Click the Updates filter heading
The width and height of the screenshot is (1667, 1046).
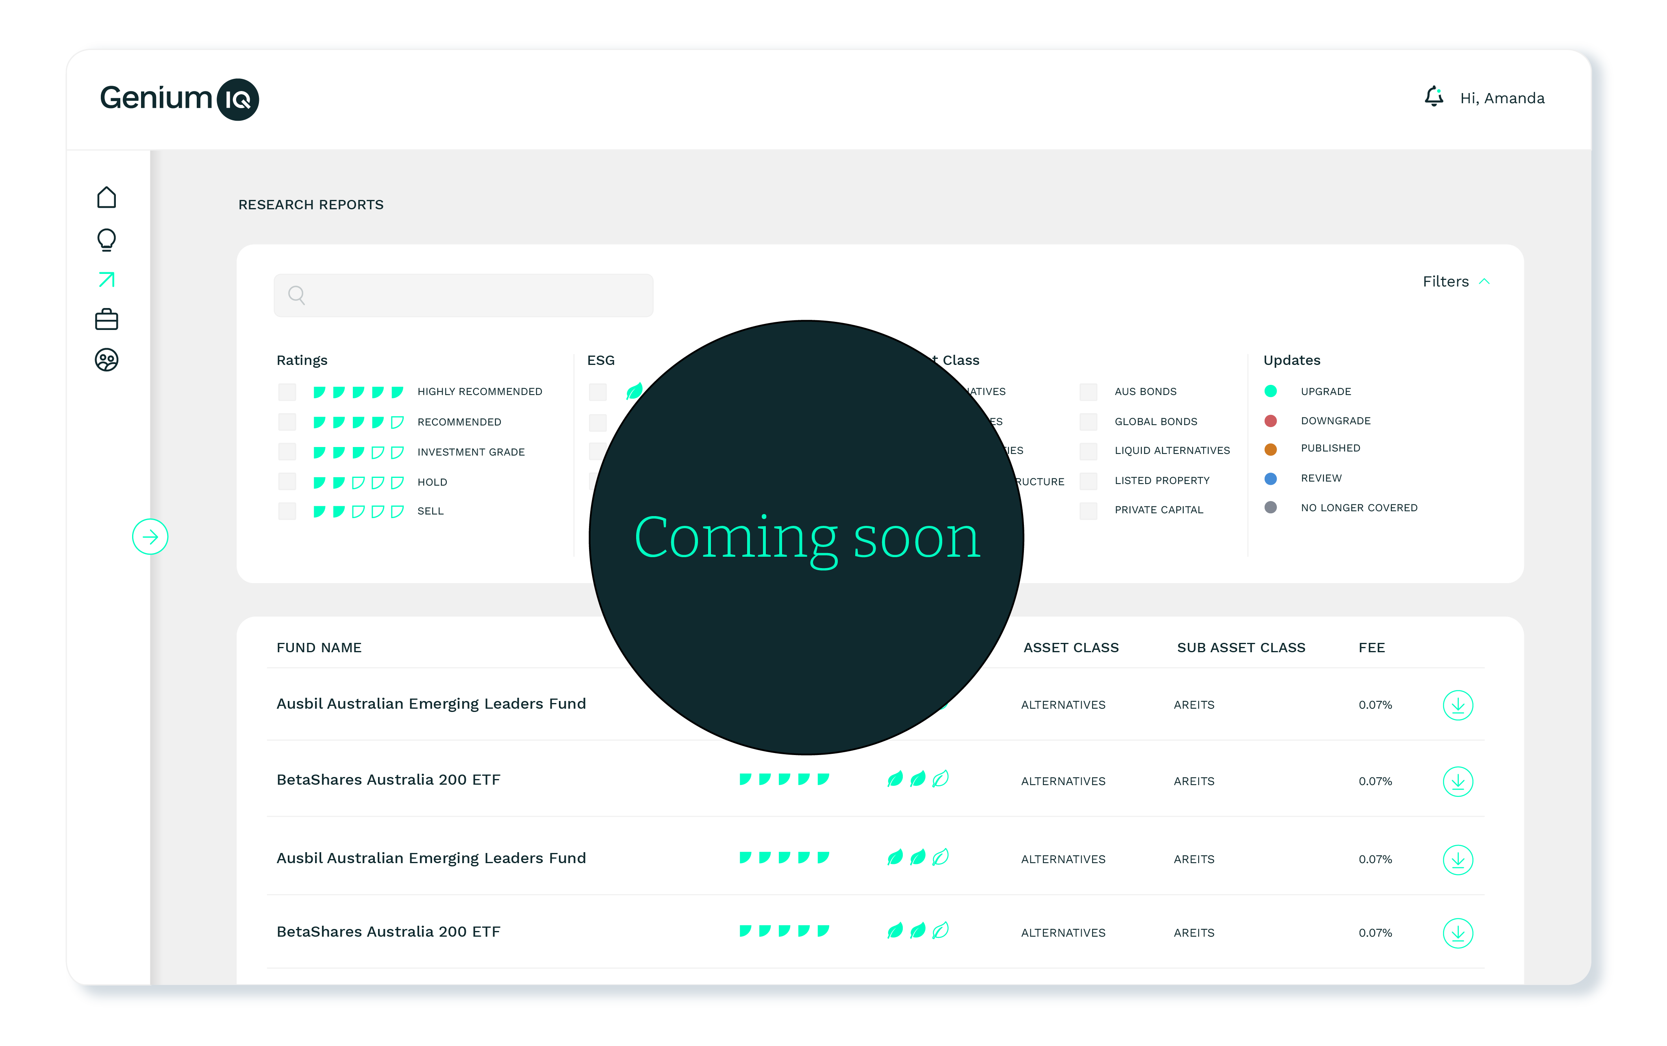1292,360
